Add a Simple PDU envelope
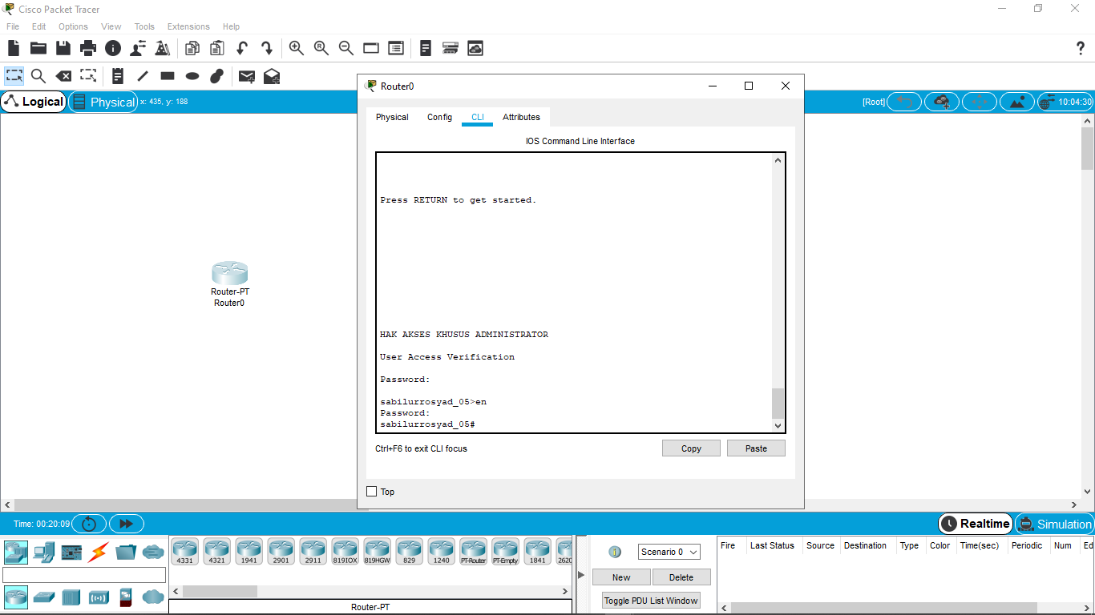Screen dimensions: 1095x615 coord(247,76)
